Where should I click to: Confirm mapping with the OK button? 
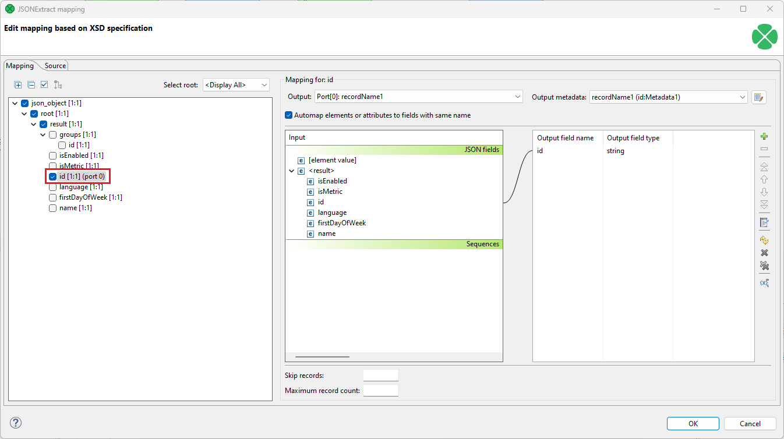(x=693, y=423)
